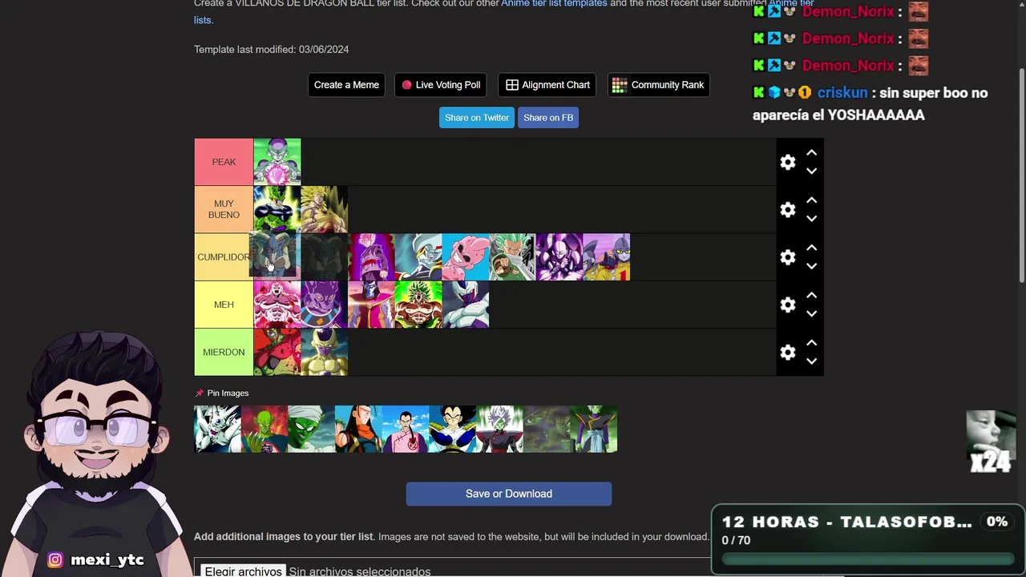Viewport: 1026px width, 577px height.
Task: Toggle the Pin Images option
Action: tap(222, 393)
